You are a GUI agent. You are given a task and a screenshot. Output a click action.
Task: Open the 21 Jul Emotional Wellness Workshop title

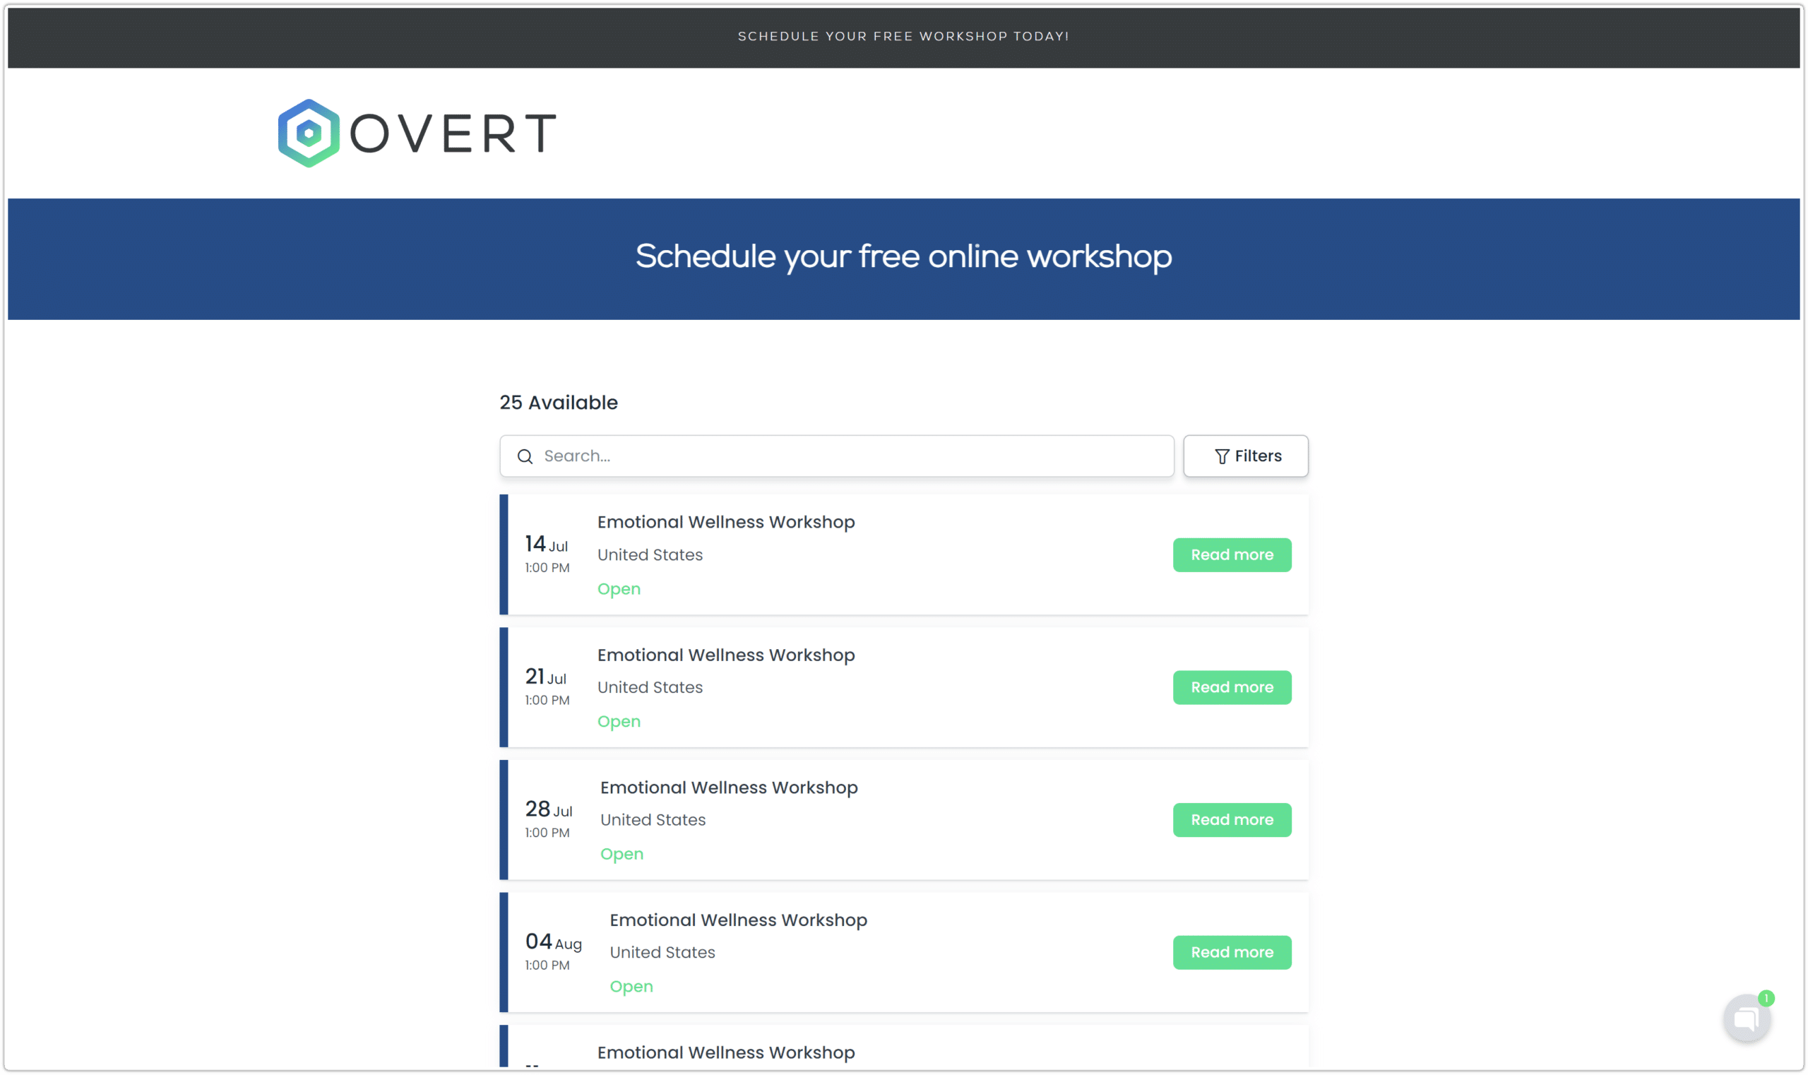[726, 655]
